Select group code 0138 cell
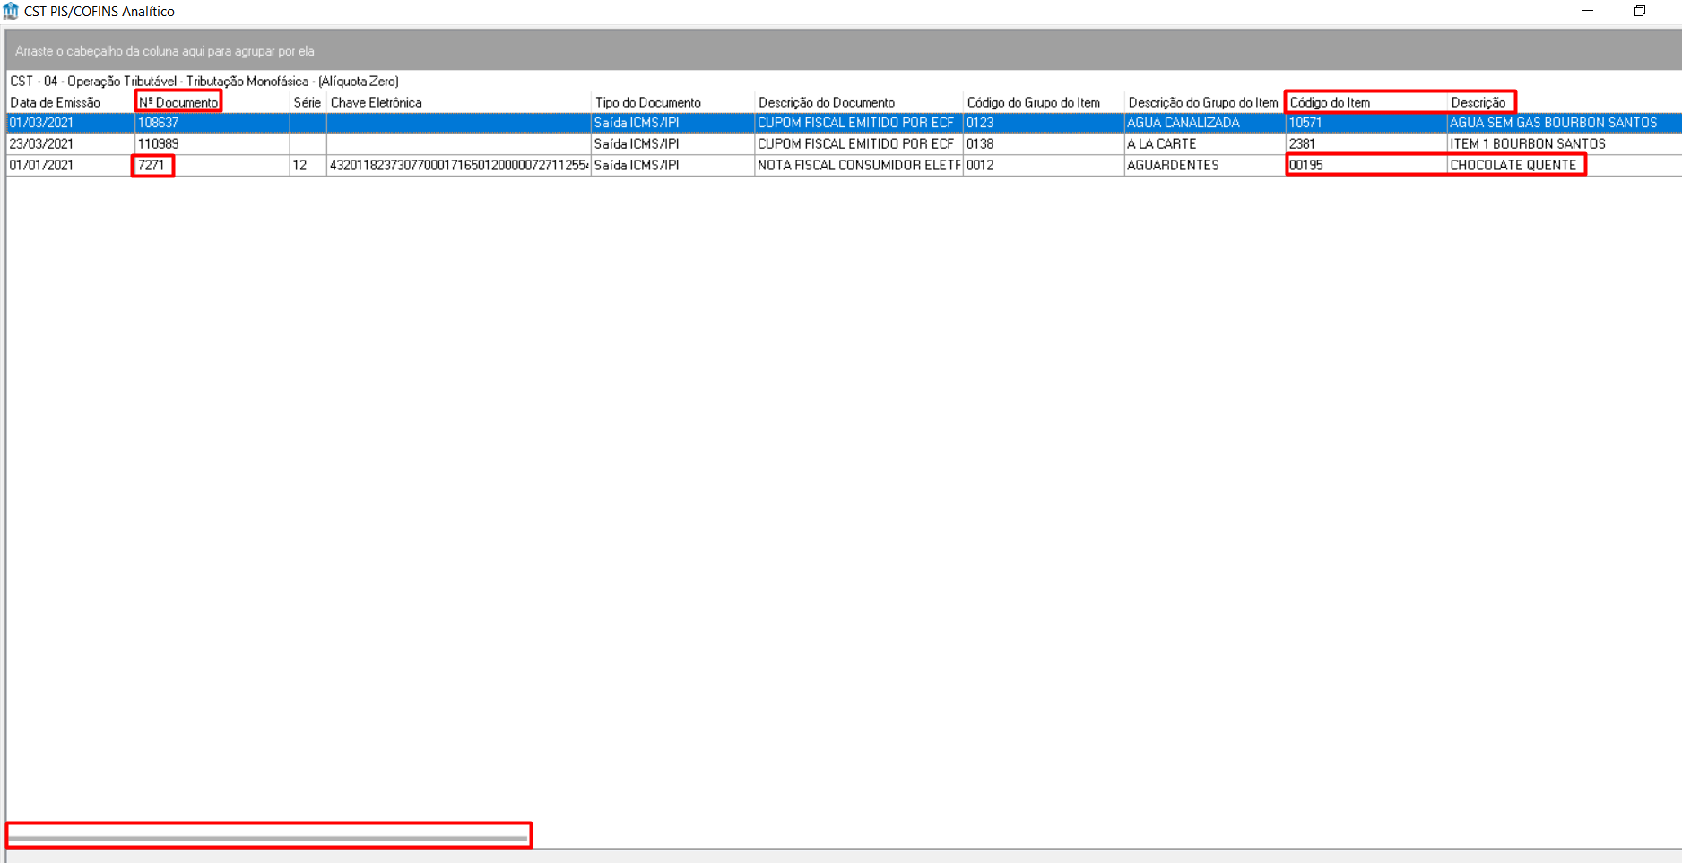Image resolution: width=1682 pixels, height=863 pixels. (x=1044, y=143)
